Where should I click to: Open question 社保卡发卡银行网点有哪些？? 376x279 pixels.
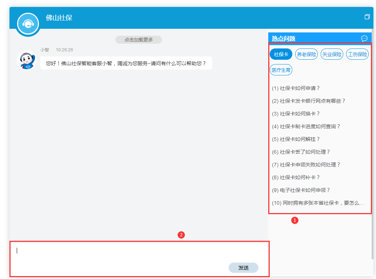308,101
